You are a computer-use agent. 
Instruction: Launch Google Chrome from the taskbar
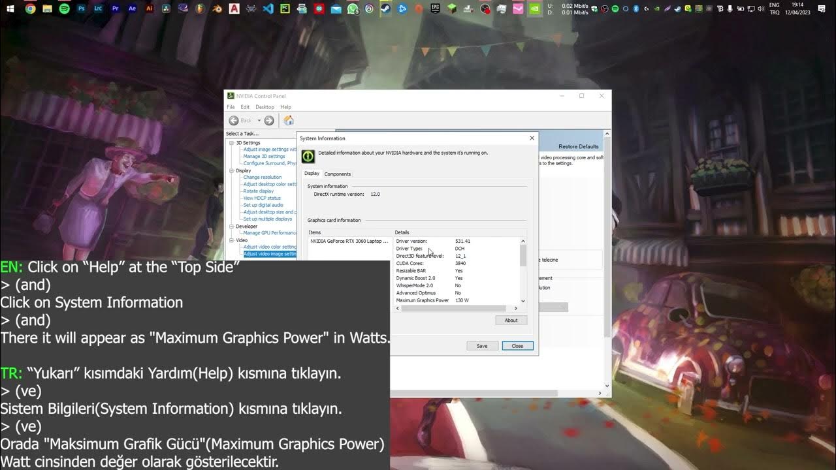tap(30, 9)
